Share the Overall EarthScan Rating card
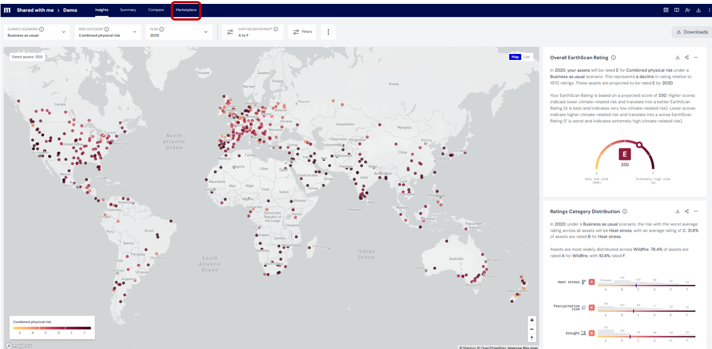 pyautogui.click(x=686, y=57)
